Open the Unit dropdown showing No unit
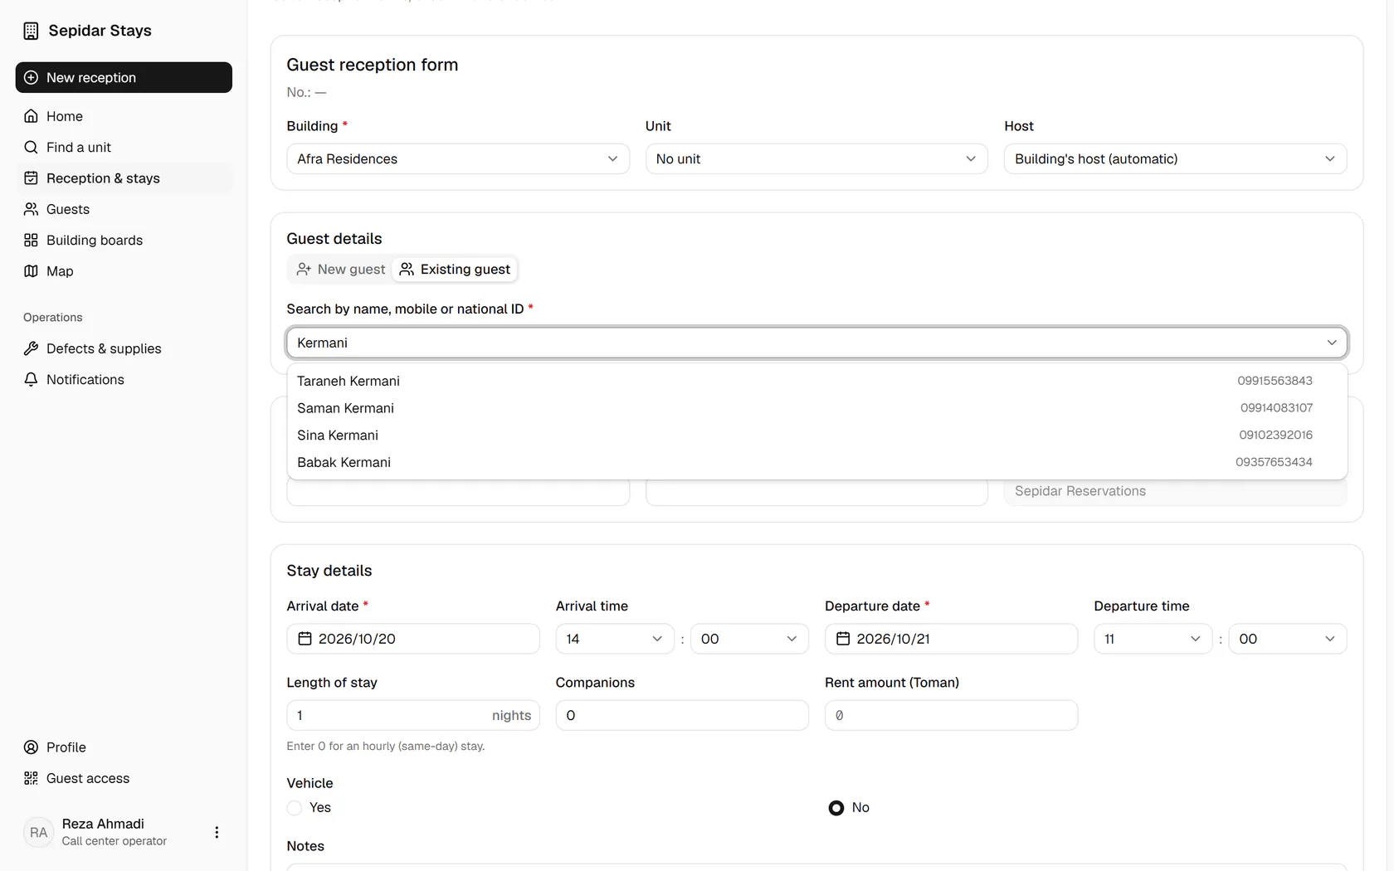Screen dimensions: 1394x871 816,158
